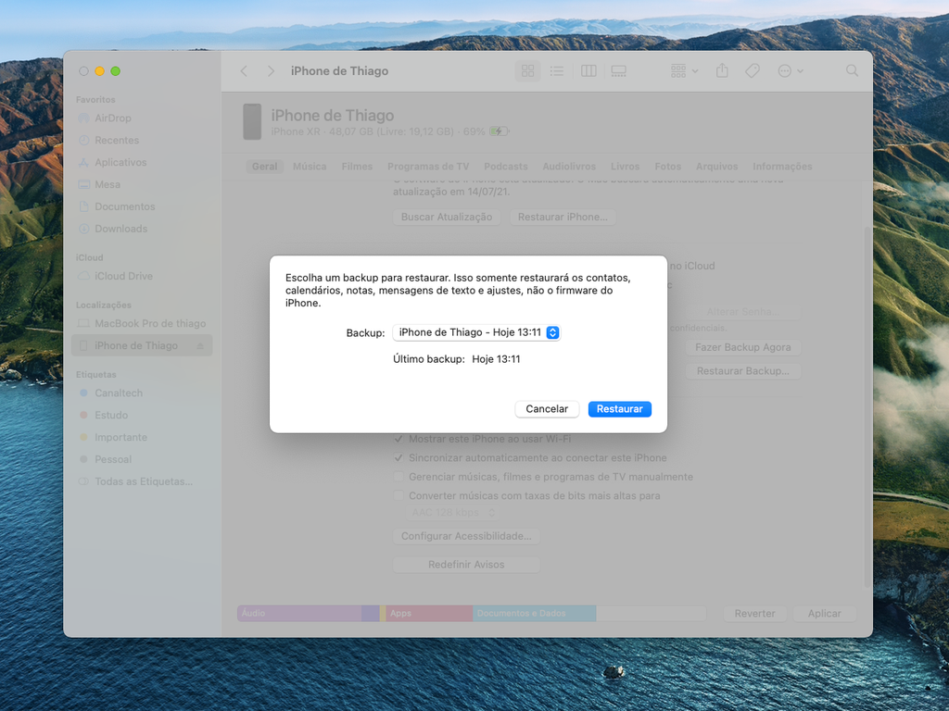Go forward with the Finder forward arrow
The height and width of the screenshot is (711, 949).
(271, 70)
